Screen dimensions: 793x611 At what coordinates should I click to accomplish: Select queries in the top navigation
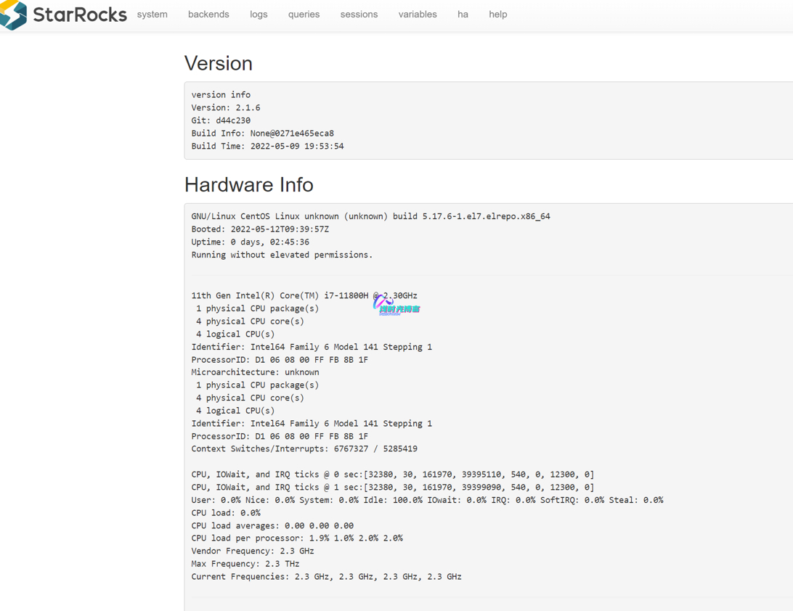304,15
